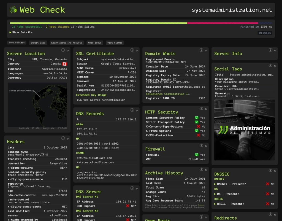Dismiss the job status banner
The height and width of the screenshot is (221, 282).
click(265, 33)
